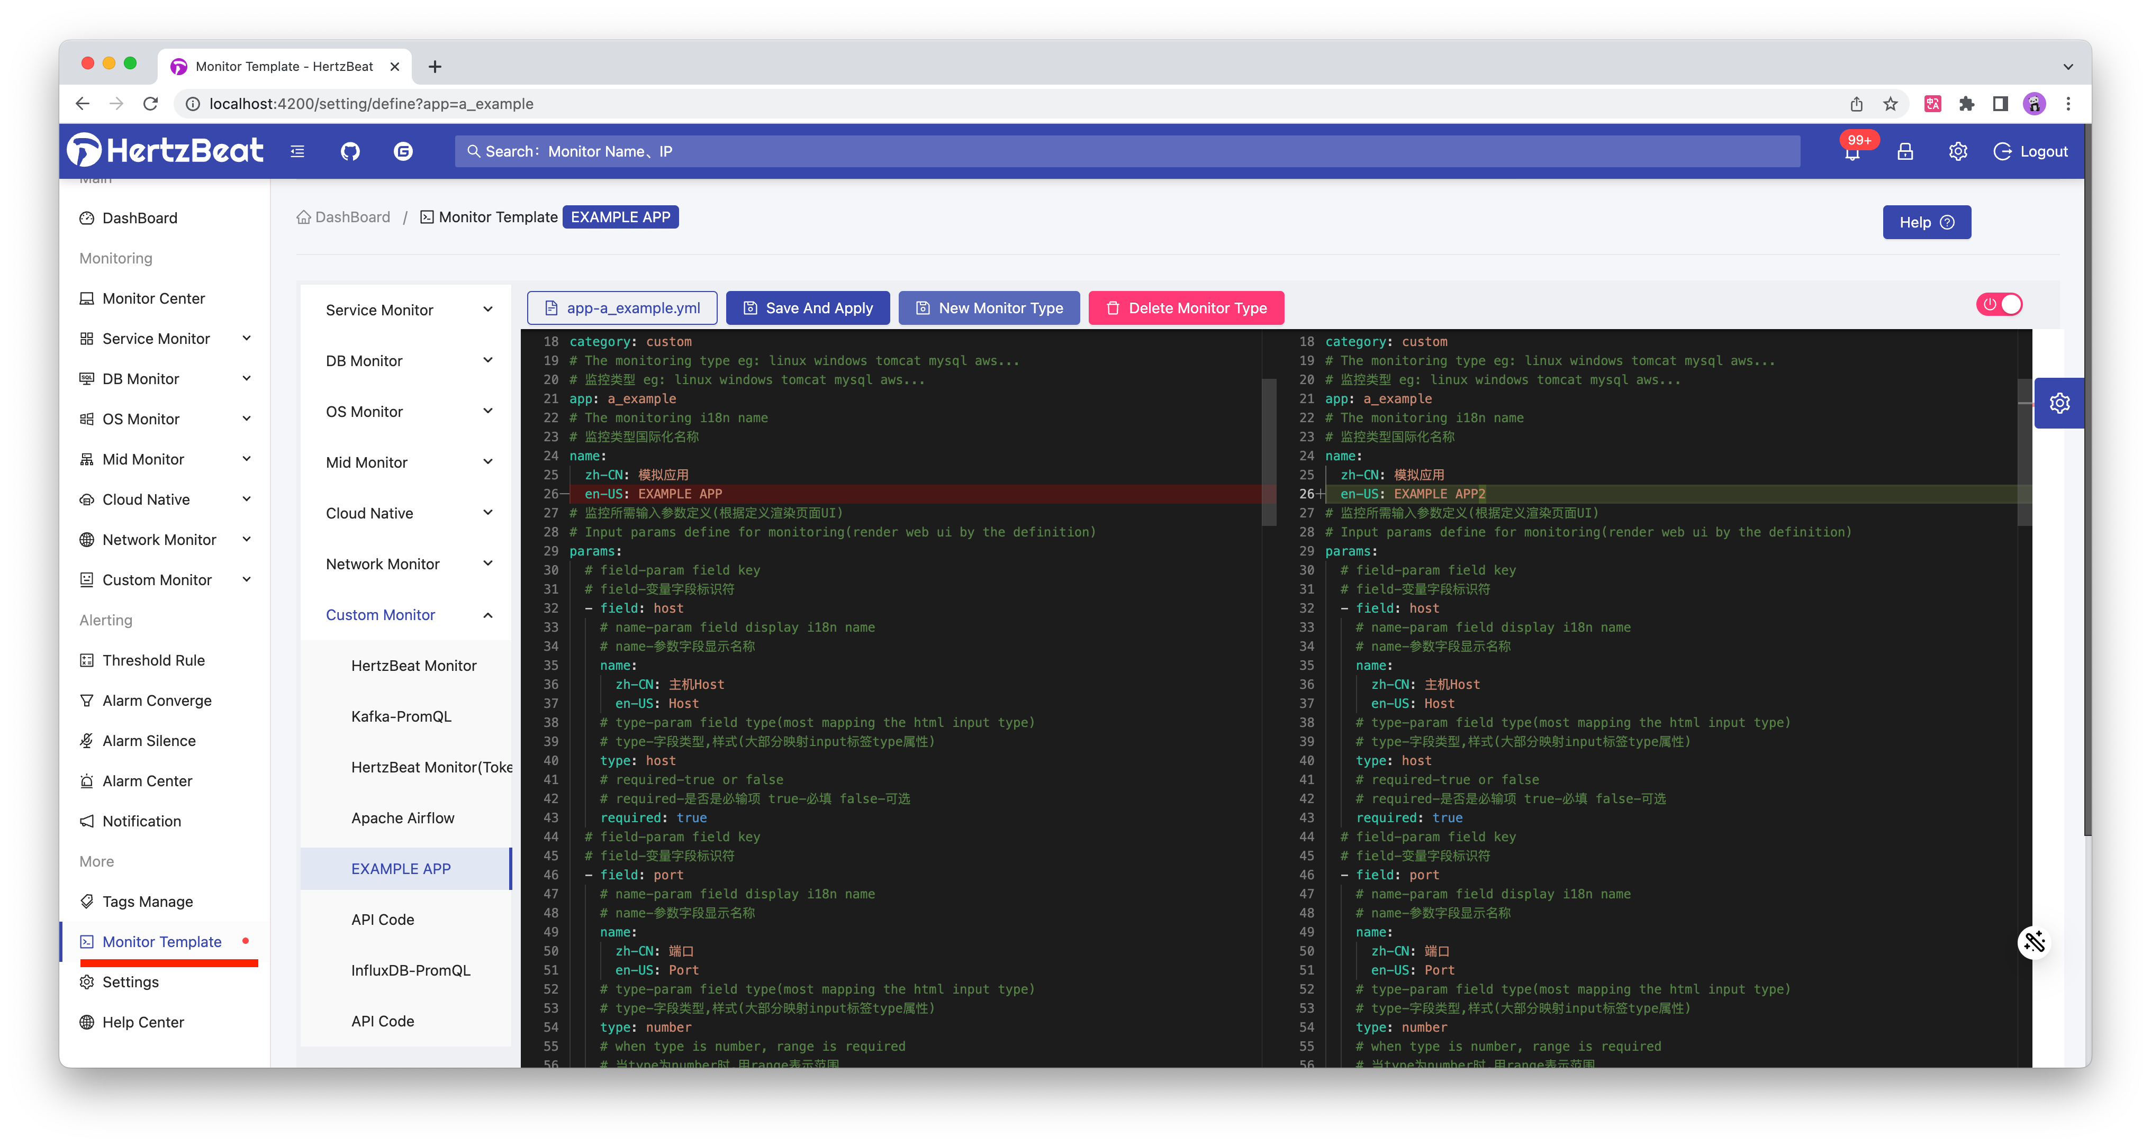The width and height of the screenshot is (2151, 1146).
Task: Click the search monitor input field
Action: coord(1127,151)
